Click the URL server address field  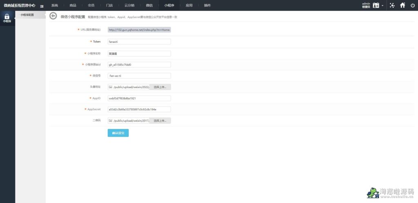(139, 30)
